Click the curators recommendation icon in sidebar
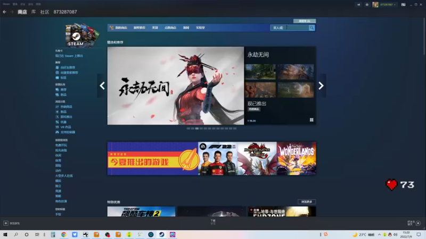 point(57,73)
